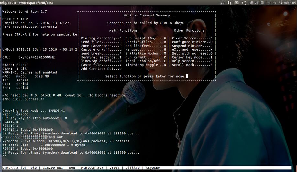
Task: Click the lineWrap on/off entry
Action: pos(101,61)
